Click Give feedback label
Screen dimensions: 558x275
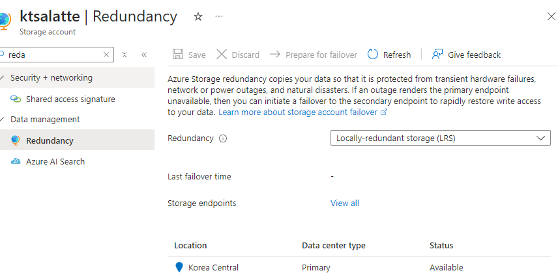click(x=474, y=55)
